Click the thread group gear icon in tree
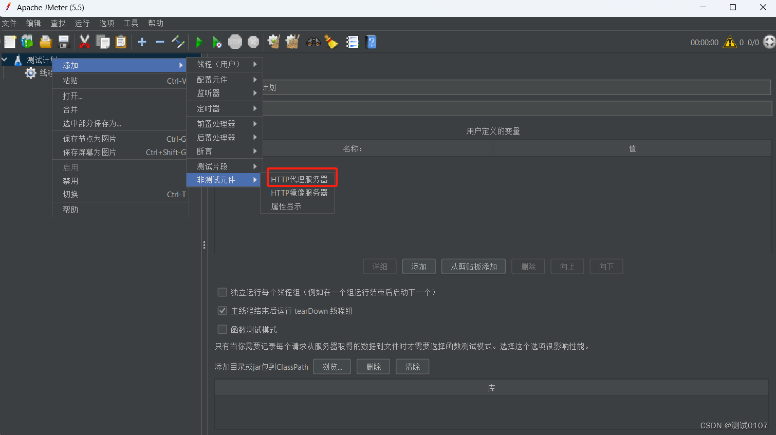Screen dimensions: 776x435 click(x=31, y=73)
